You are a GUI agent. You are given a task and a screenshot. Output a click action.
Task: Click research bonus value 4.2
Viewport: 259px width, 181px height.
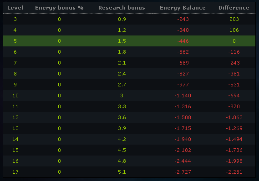point(122,139)
